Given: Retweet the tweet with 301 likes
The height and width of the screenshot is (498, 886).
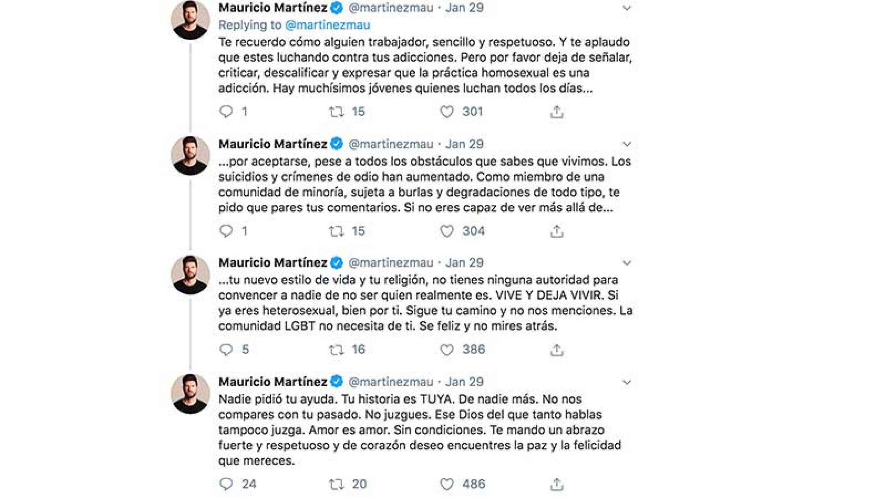Looking at the screenshot, I should [336, 112].
